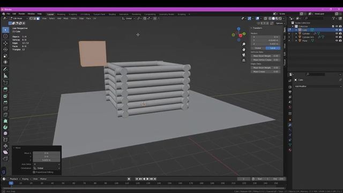Select the Knife tool
The height and width of the screenshot is (193, 343).
[5, 115]
